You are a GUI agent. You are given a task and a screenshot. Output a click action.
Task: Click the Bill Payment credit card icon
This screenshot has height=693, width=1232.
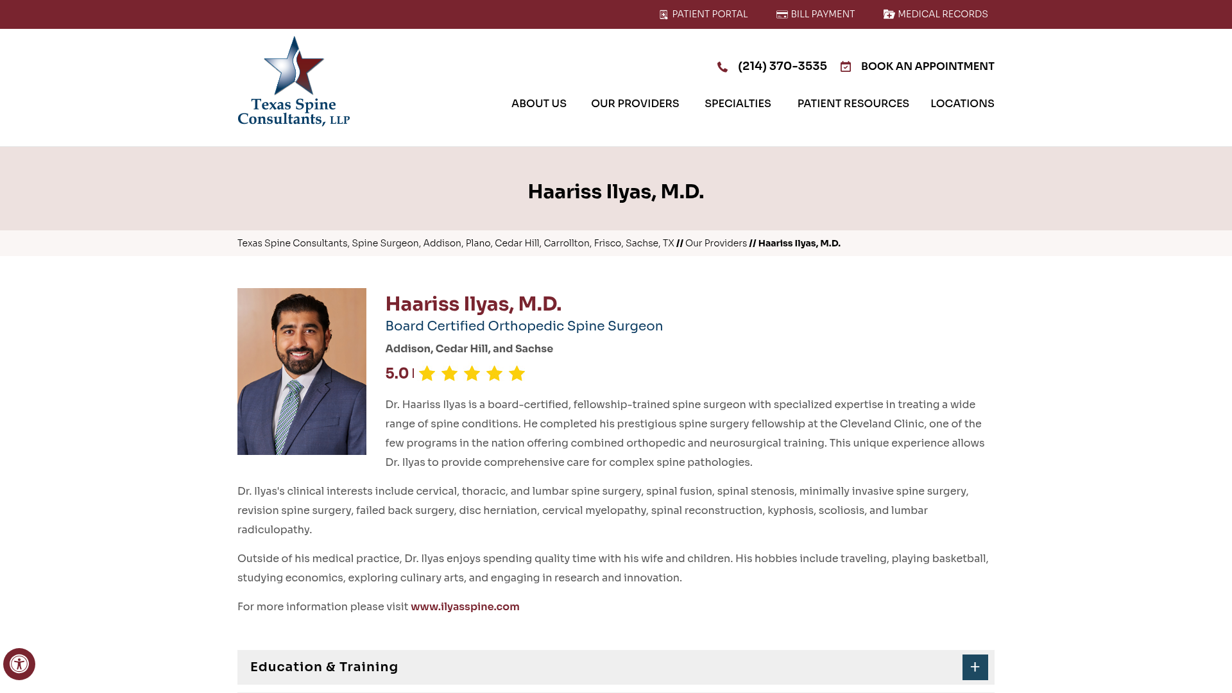(x=782, y=14)
